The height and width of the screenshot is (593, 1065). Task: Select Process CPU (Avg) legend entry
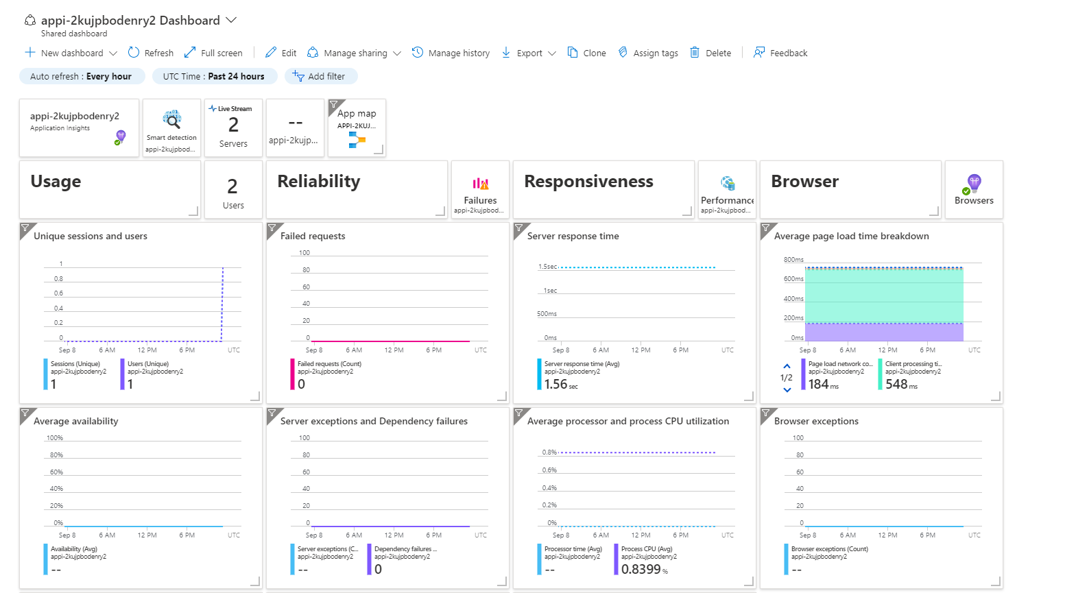point(647,559)
